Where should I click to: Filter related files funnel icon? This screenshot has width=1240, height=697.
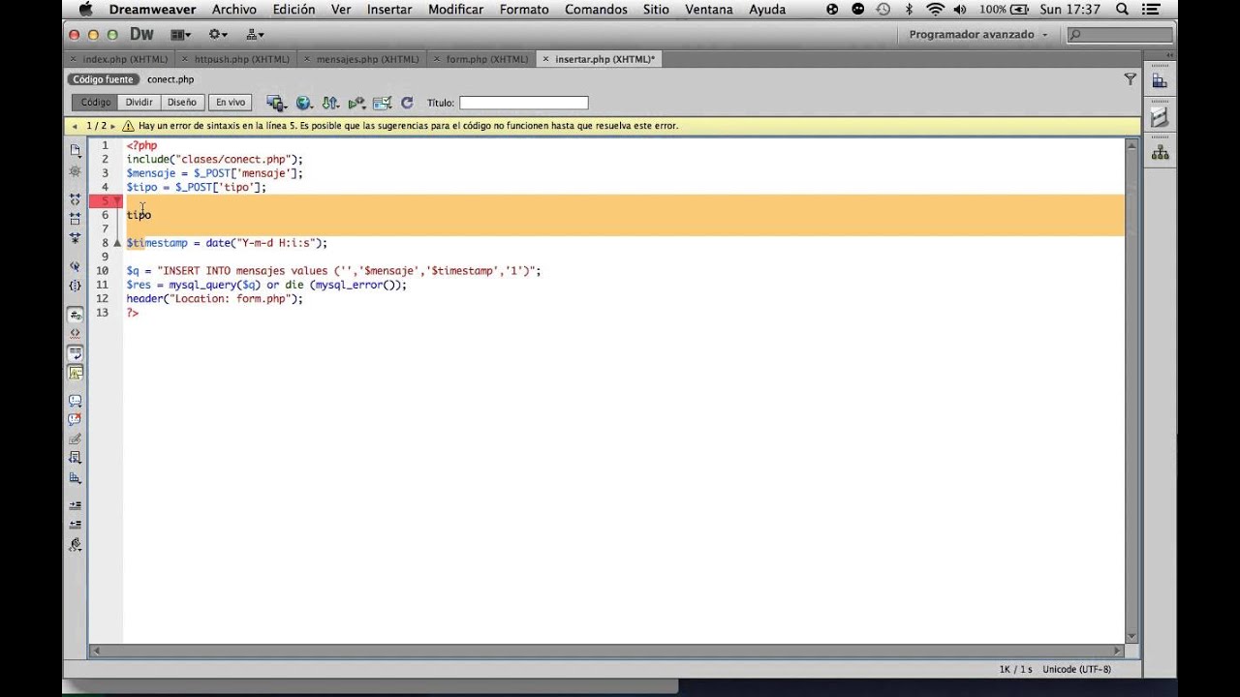click(1130, 79)
